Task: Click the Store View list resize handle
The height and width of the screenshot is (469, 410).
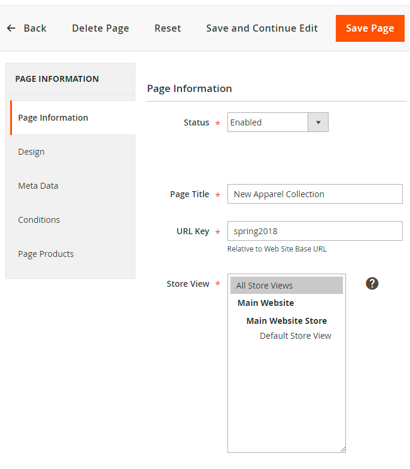Action: click(343, 449)
